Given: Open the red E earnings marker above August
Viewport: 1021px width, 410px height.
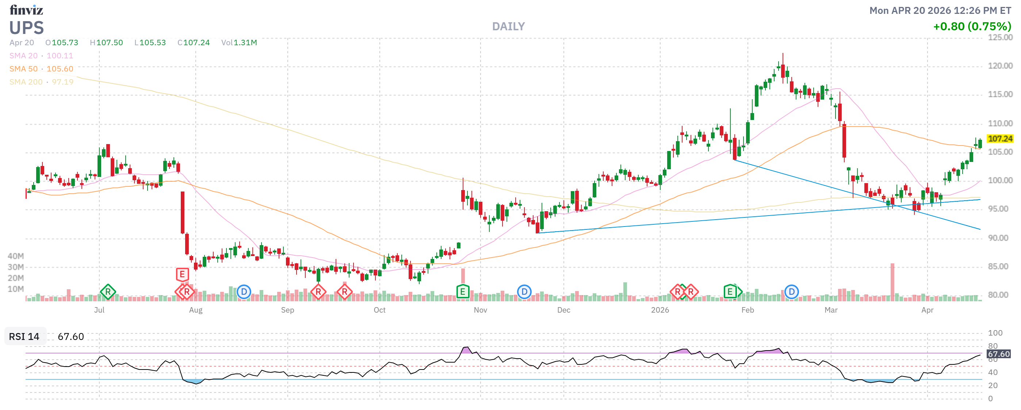Looking at the screenshot, I should coord(182,274).
